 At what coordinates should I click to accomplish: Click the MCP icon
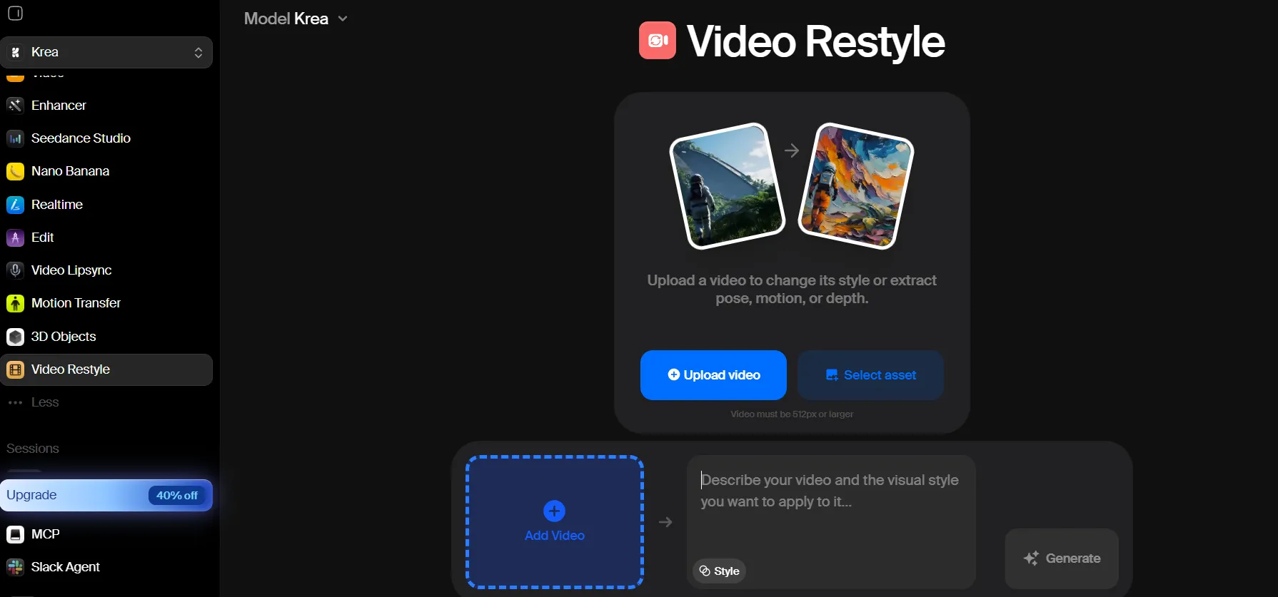[15, 534]
